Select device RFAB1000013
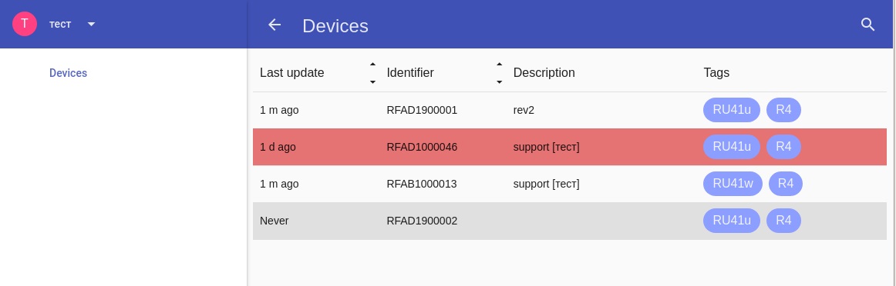896x286 pixels. [570, 184]
